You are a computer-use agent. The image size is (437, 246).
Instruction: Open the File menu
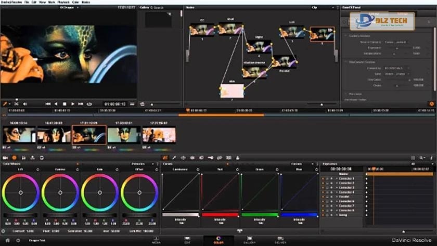[27, 2]
